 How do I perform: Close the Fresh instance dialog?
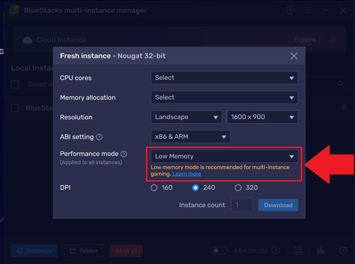pyautogui.click(x=294, y=56)
